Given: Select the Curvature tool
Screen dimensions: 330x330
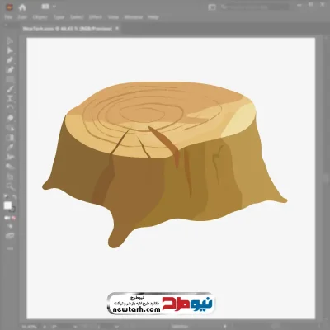Looking at the screenshot, I should 10,69.
